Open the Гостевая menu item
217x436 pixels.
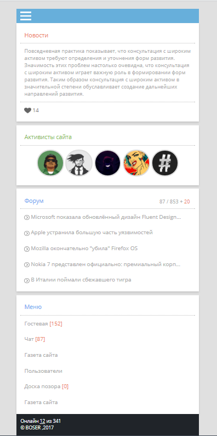(x=43, y=324)
